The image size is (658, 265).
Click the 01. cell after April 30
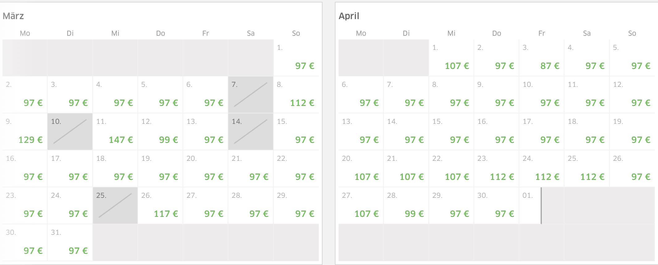530,206
